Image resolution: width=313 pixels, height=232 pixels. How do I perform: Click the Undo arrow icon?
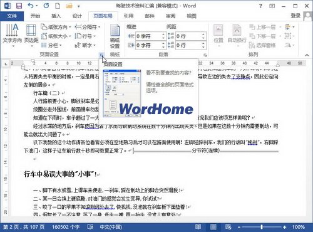click(31, 6)
